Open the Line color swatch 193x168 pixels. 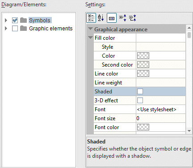143,74
